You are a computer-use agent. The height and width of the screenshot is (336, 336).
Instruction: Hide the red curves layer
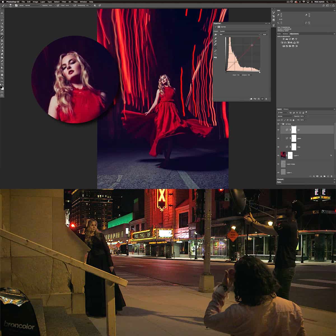click(278, 130)
